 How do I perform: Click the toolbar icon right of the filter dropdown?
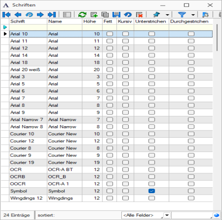coord(205,15)
